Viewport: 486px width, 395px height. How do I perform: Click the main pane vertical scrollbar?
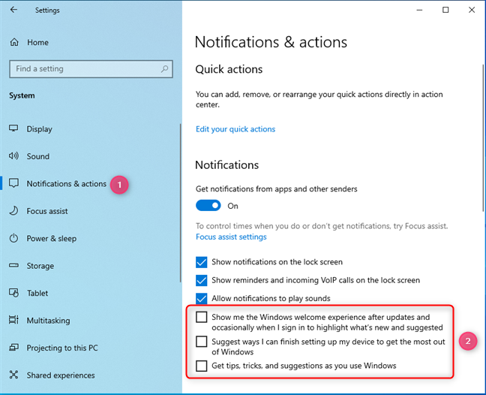[x=483, y=138]
